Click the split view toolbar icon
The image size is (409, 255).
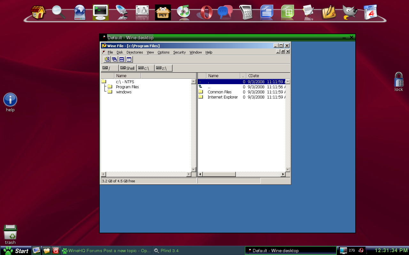point(129,59)
